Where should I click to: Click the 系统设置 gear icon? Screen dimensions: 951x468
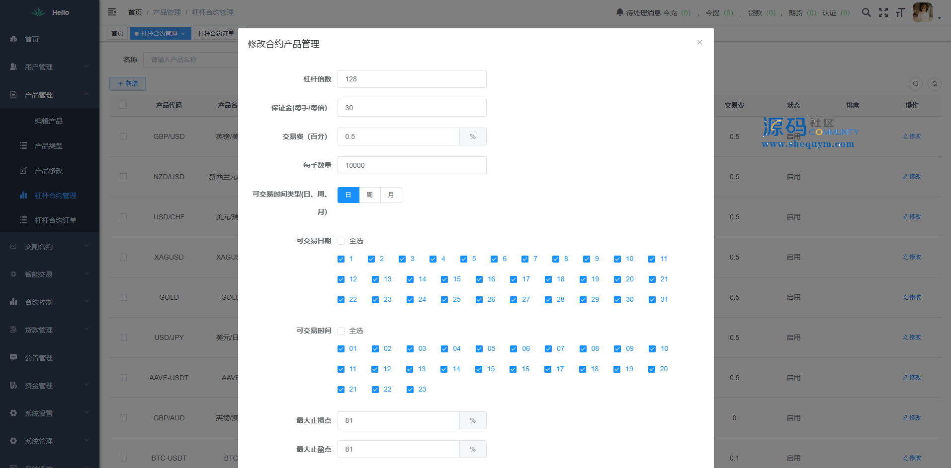coord(13,413)
